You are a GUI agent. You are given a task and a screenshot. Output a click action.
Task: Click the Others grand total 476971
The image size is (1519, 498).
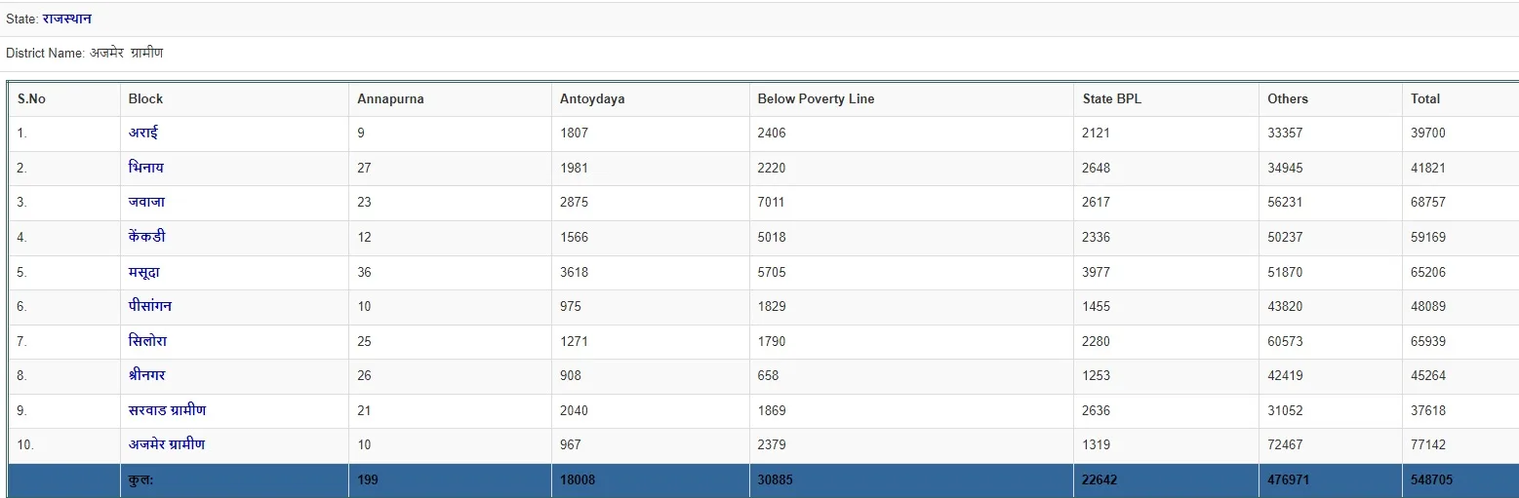coord(1289,480)
